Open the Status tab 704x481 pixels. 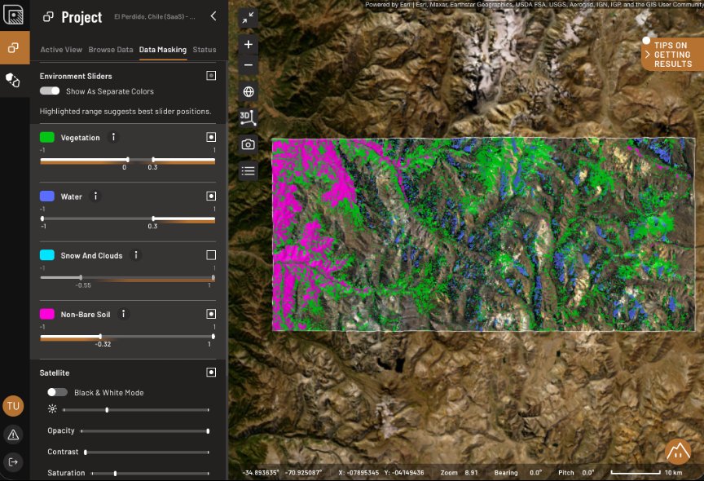tap(205, 50)
